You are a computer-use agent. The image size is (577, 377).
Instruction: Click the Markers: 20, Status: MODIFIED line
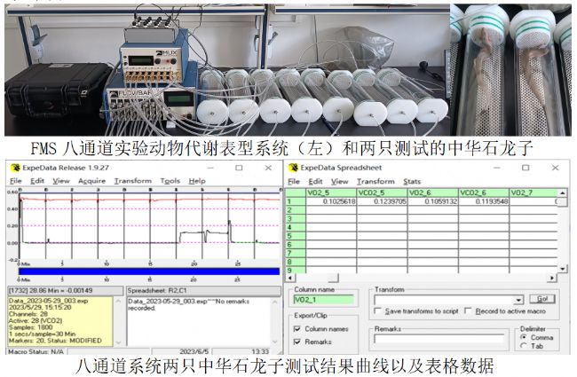[55, 341]
